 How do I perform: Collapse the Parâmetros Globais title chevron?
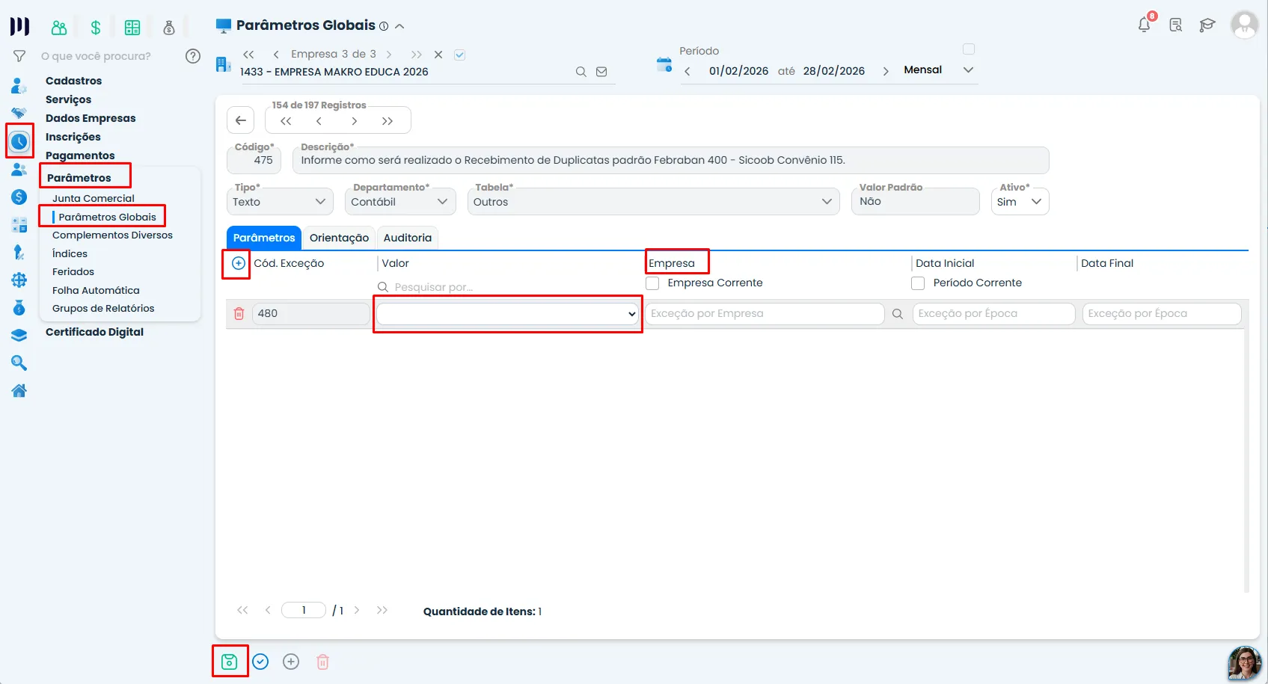point(399,26)
